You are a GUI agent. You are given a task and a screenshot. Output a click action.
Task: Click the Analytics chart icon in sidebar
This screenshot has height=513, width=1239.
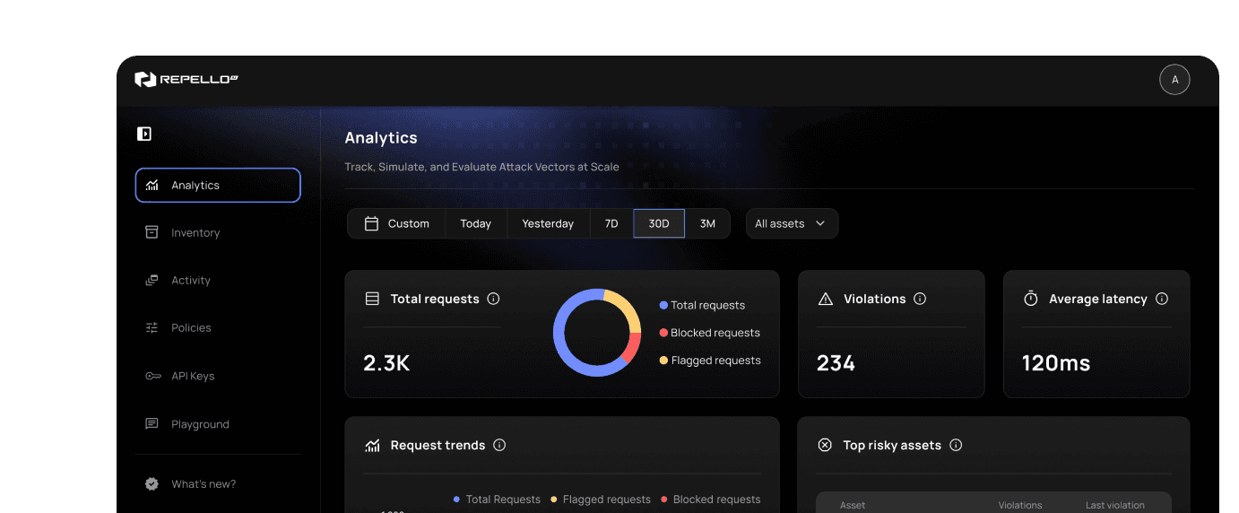coord(152,186)
